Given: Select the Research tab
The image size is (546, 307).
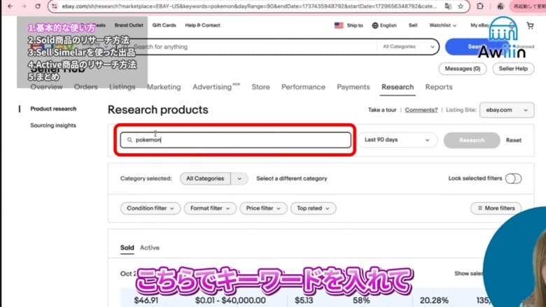Looking at the screenshot, I should click(398, 87).
